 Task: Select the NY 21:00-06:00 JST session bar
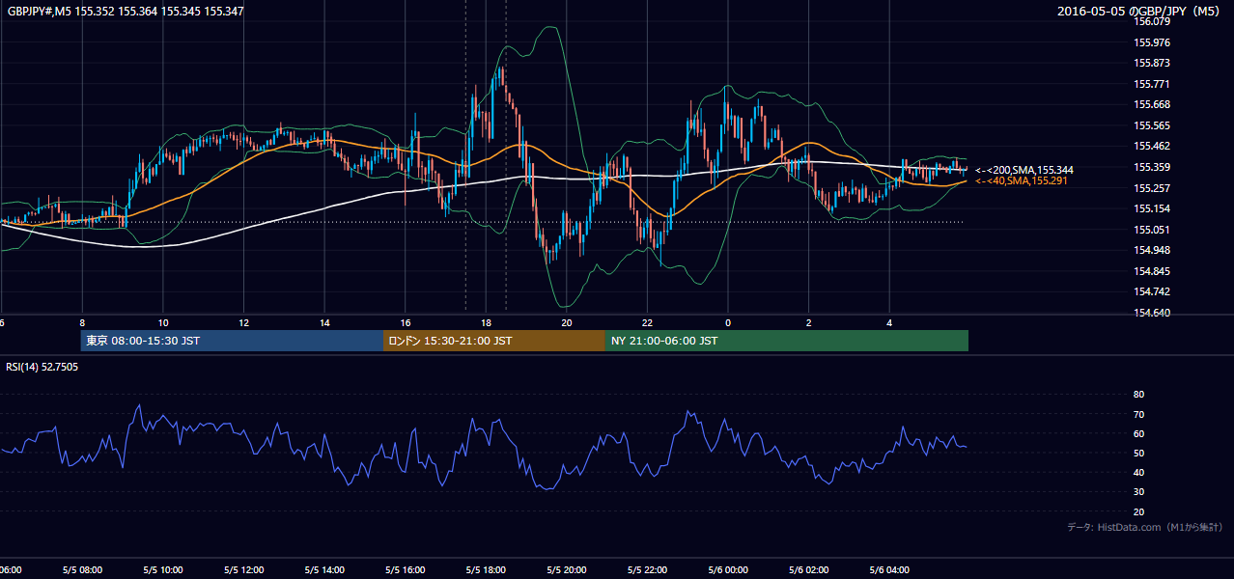pyautogui.click(x=787, y=341)
